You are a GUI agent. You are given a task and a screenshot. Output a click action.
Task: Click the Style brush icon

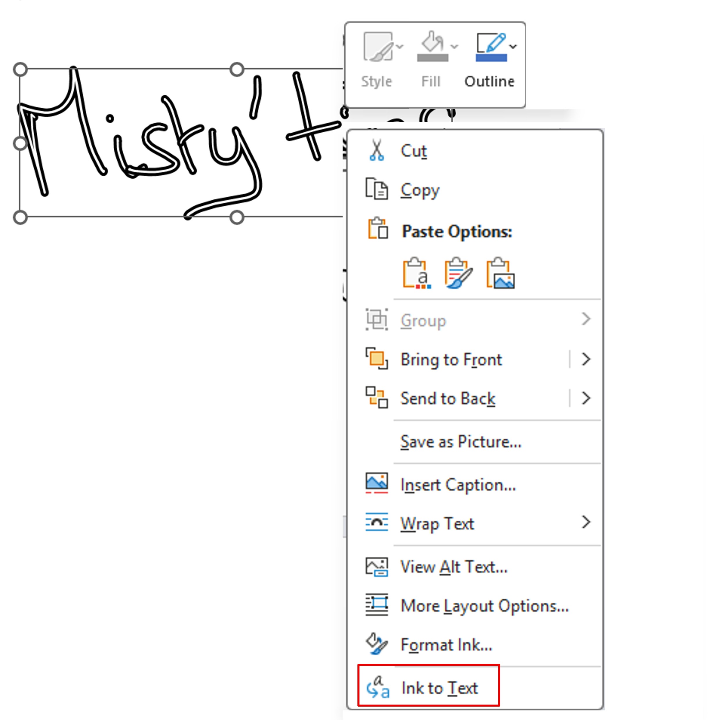click(x=378, y=47)
